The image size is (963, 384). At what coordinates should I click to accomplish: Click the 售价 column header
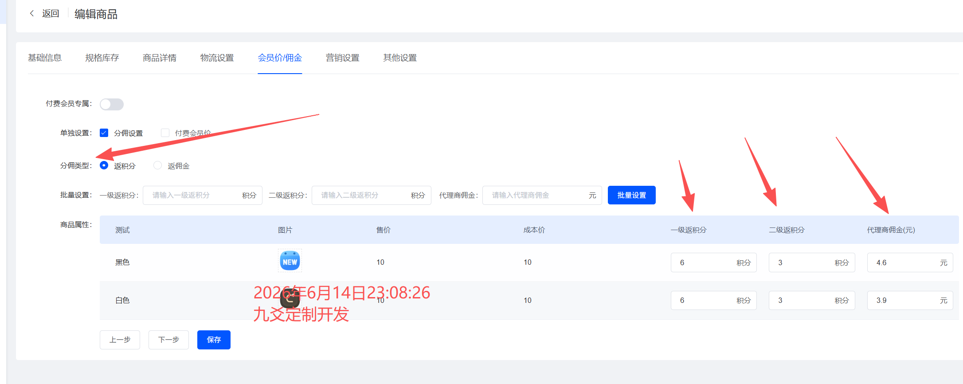tap(384, 230)
